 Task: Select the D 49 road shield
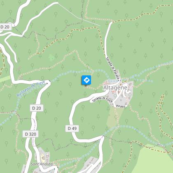[72, 129]
